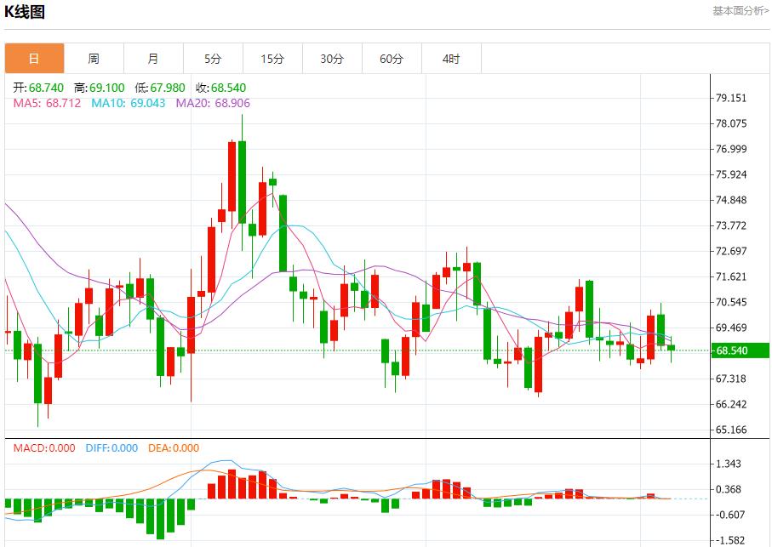Click the MA5 indicator label
This screenshot has height=547, width=772.
47,103
